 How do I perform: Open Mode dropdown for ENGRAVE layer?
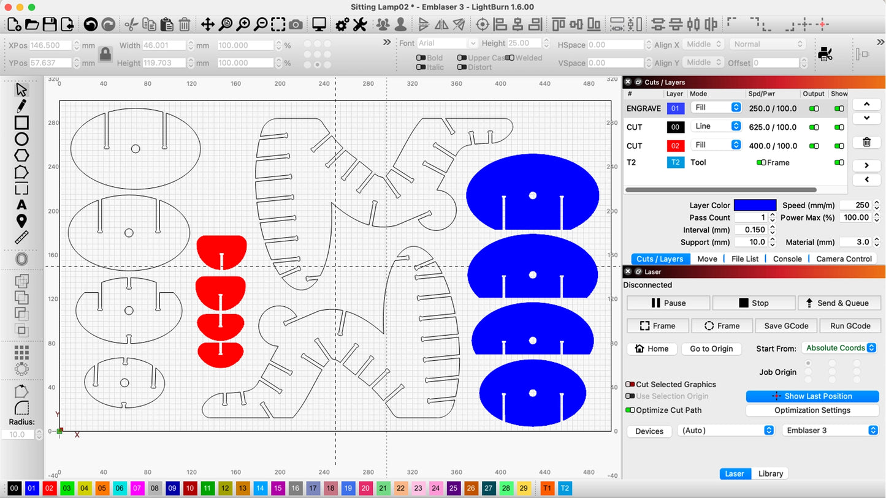coord(716,108)
